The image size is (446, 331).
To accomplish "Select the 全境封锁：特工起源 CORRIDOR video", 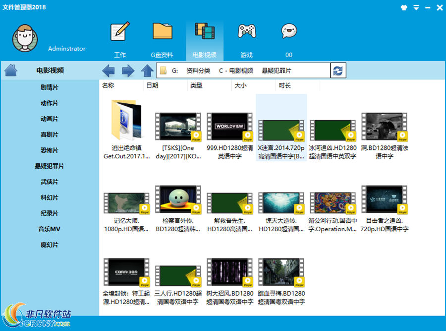I will [126, 282].
